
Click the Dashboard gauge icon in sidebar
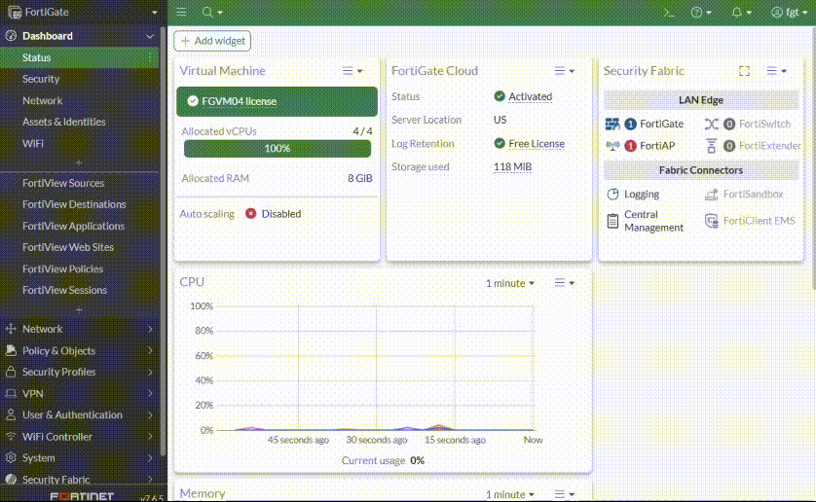coord(11,36)
